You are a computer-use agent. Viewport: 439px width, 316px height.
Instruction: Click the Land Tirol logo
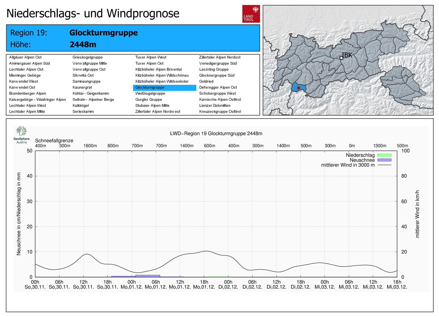tap(251, 14)
